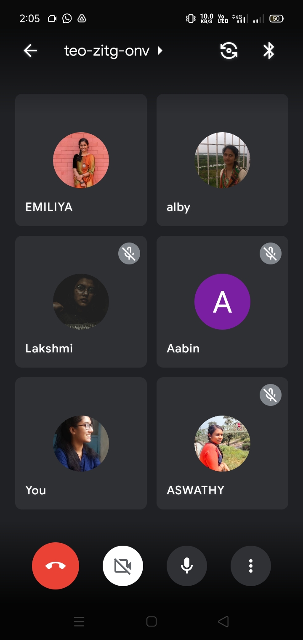
Task: Tap ASWATHY's profile picture
Action: [x=222, y=443]
